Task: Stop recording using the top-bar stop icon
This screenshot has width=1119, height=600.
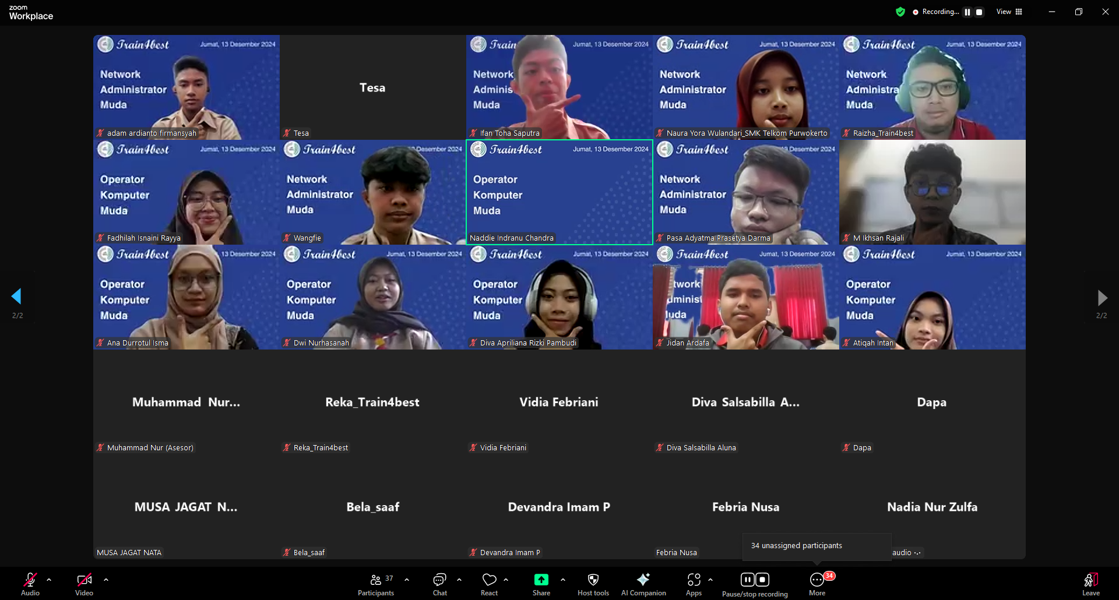Action: pyautogui.click(x=980, y=12)
